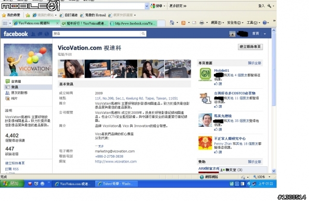Click phone number +886-2-2758-3838

[x=109, y=156]
